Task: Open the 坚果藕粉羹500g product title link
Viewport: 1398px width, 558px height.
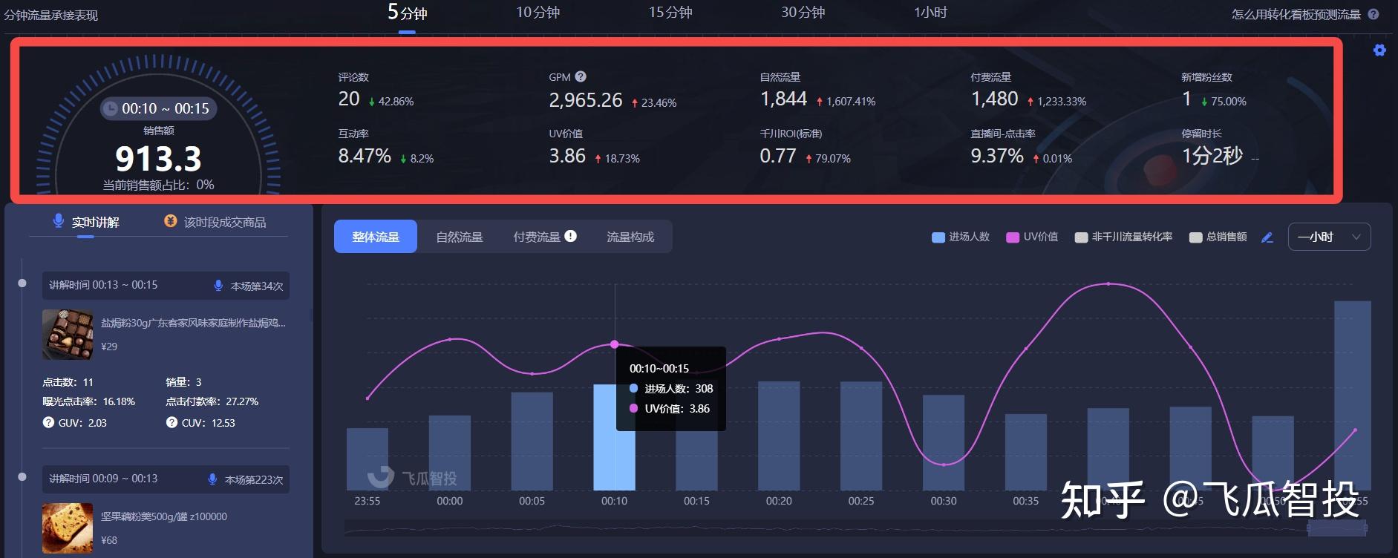Action: [164, 516]
